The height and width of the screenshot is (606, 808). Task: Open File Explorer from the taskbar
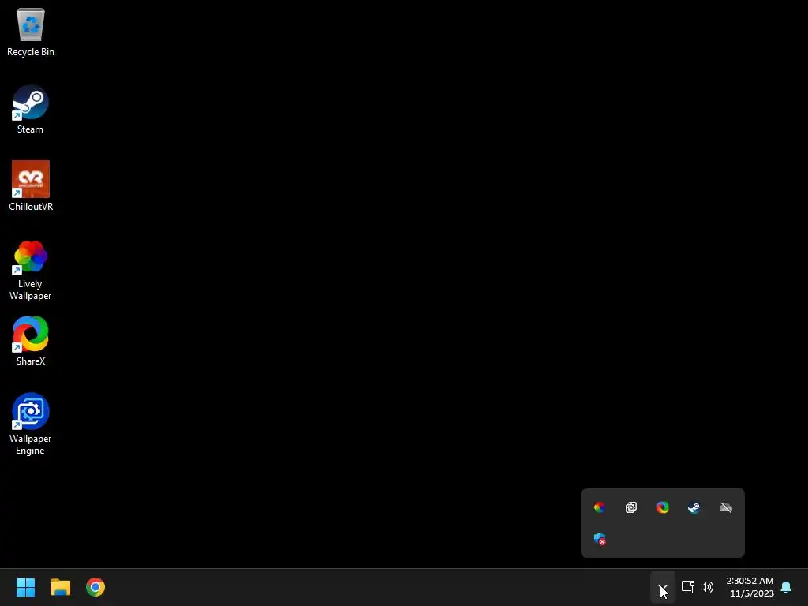point(60,587)
